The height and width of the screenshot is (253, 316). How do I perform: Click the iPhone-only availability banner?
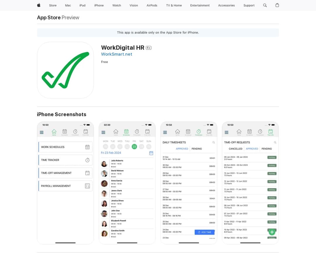pyautogui.click(x=158, y=33)
